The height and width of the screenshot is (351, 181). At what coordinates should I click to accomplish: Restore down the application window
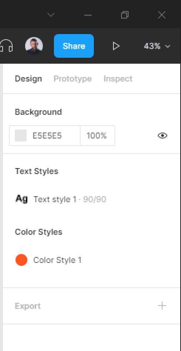pyautogui.click(x=125, y=15)
